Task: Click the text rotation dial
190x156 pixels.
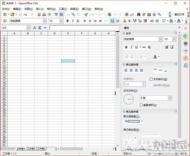Action: [x=129, y=99]
